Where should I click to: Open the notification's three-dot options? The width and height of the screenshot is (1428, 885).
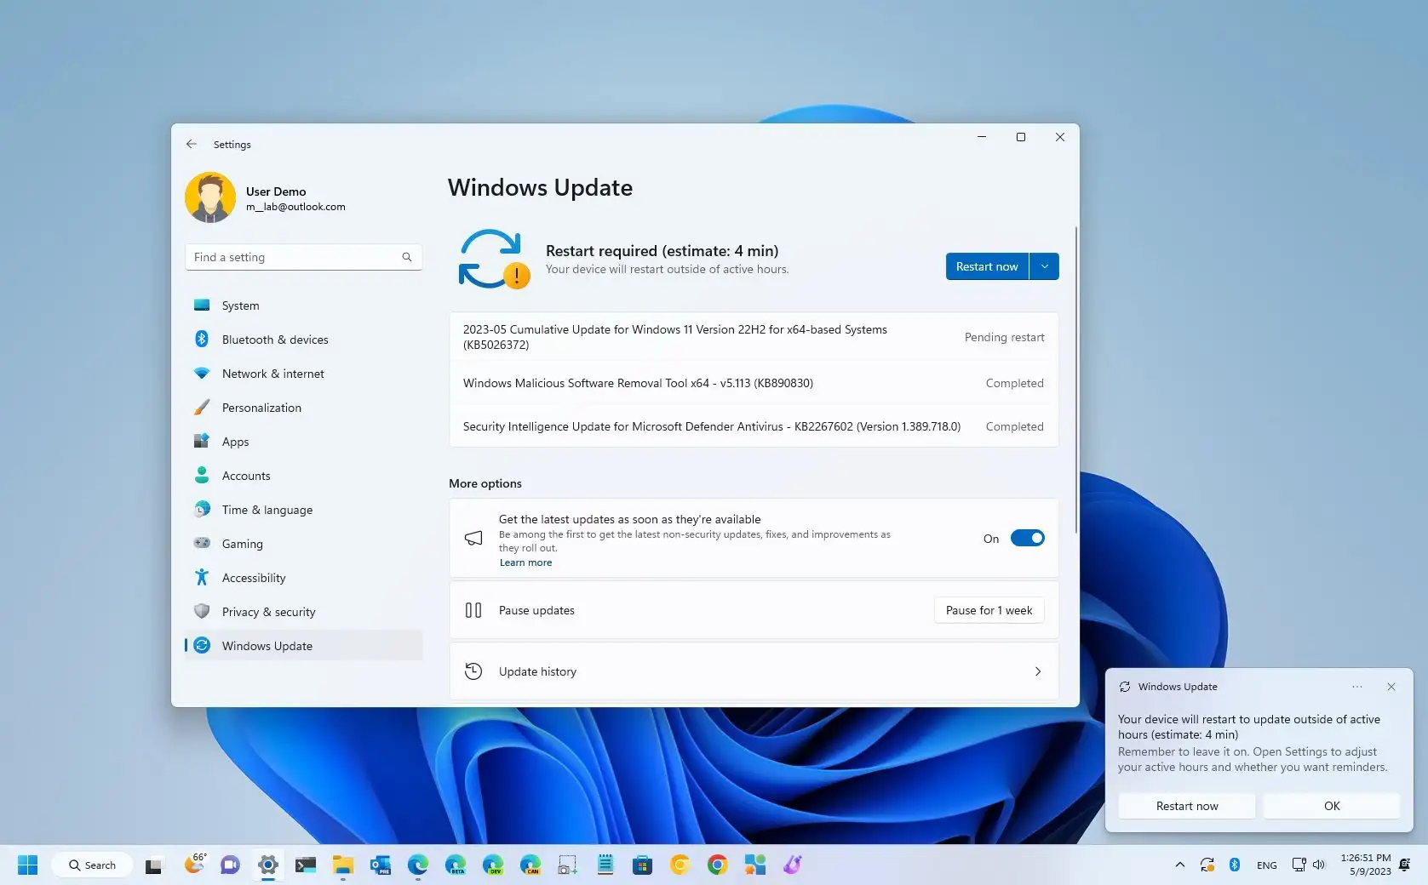[1357, 687]
